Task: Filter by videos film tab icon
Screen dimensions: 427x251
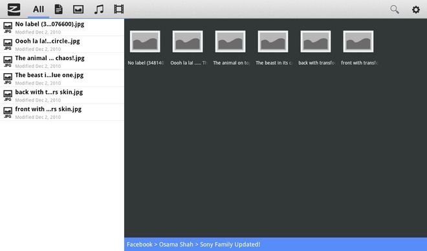Action: pos(119,9)
